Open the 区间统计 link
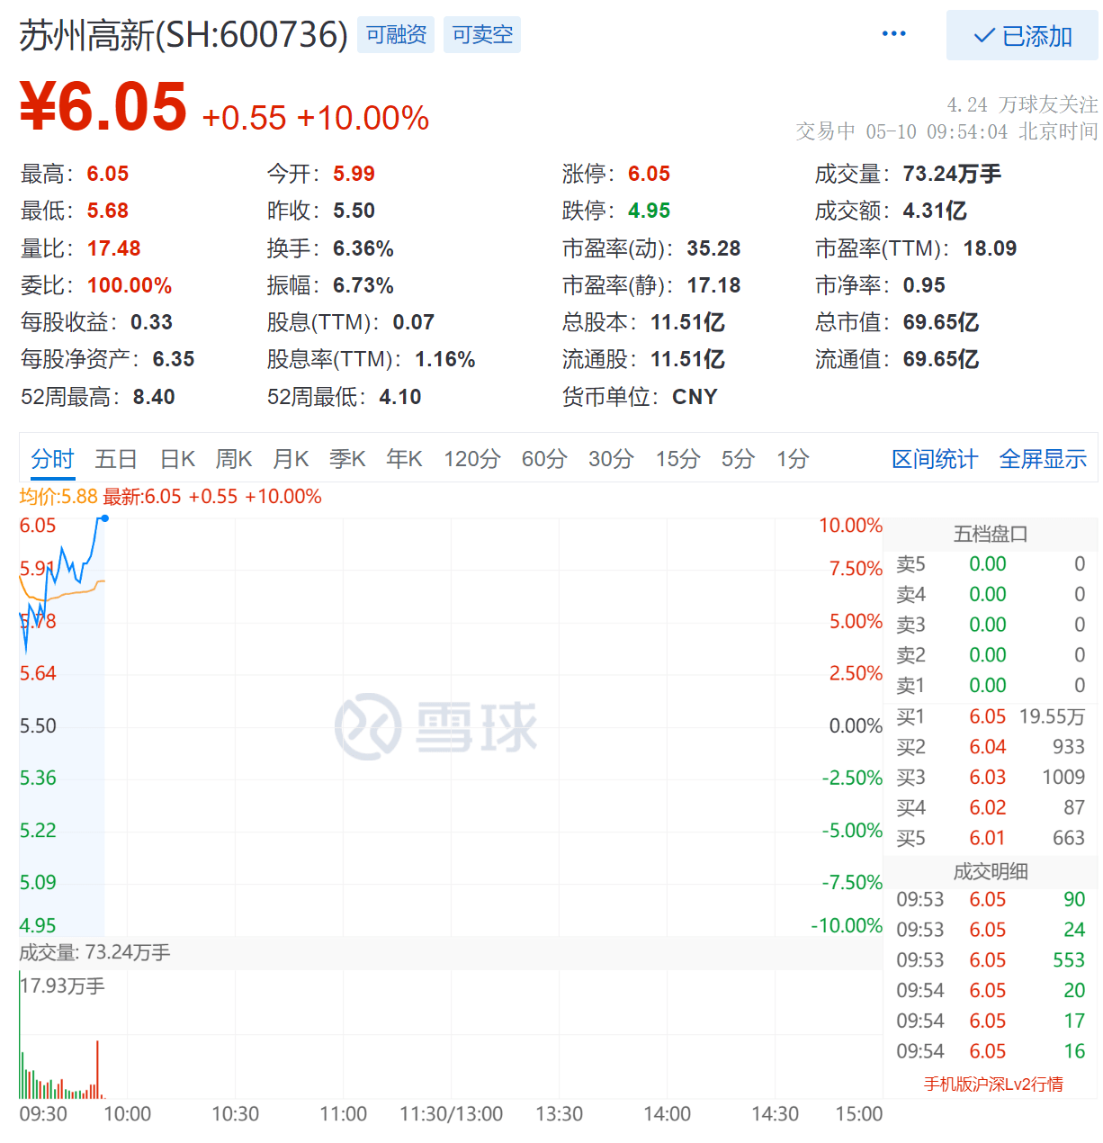Viewport: 1103px width, 1143px height. [934, 459]
